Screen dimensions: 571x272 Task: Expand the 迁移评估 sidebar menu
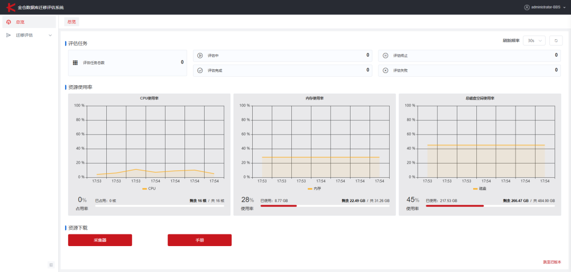[29, 35]
